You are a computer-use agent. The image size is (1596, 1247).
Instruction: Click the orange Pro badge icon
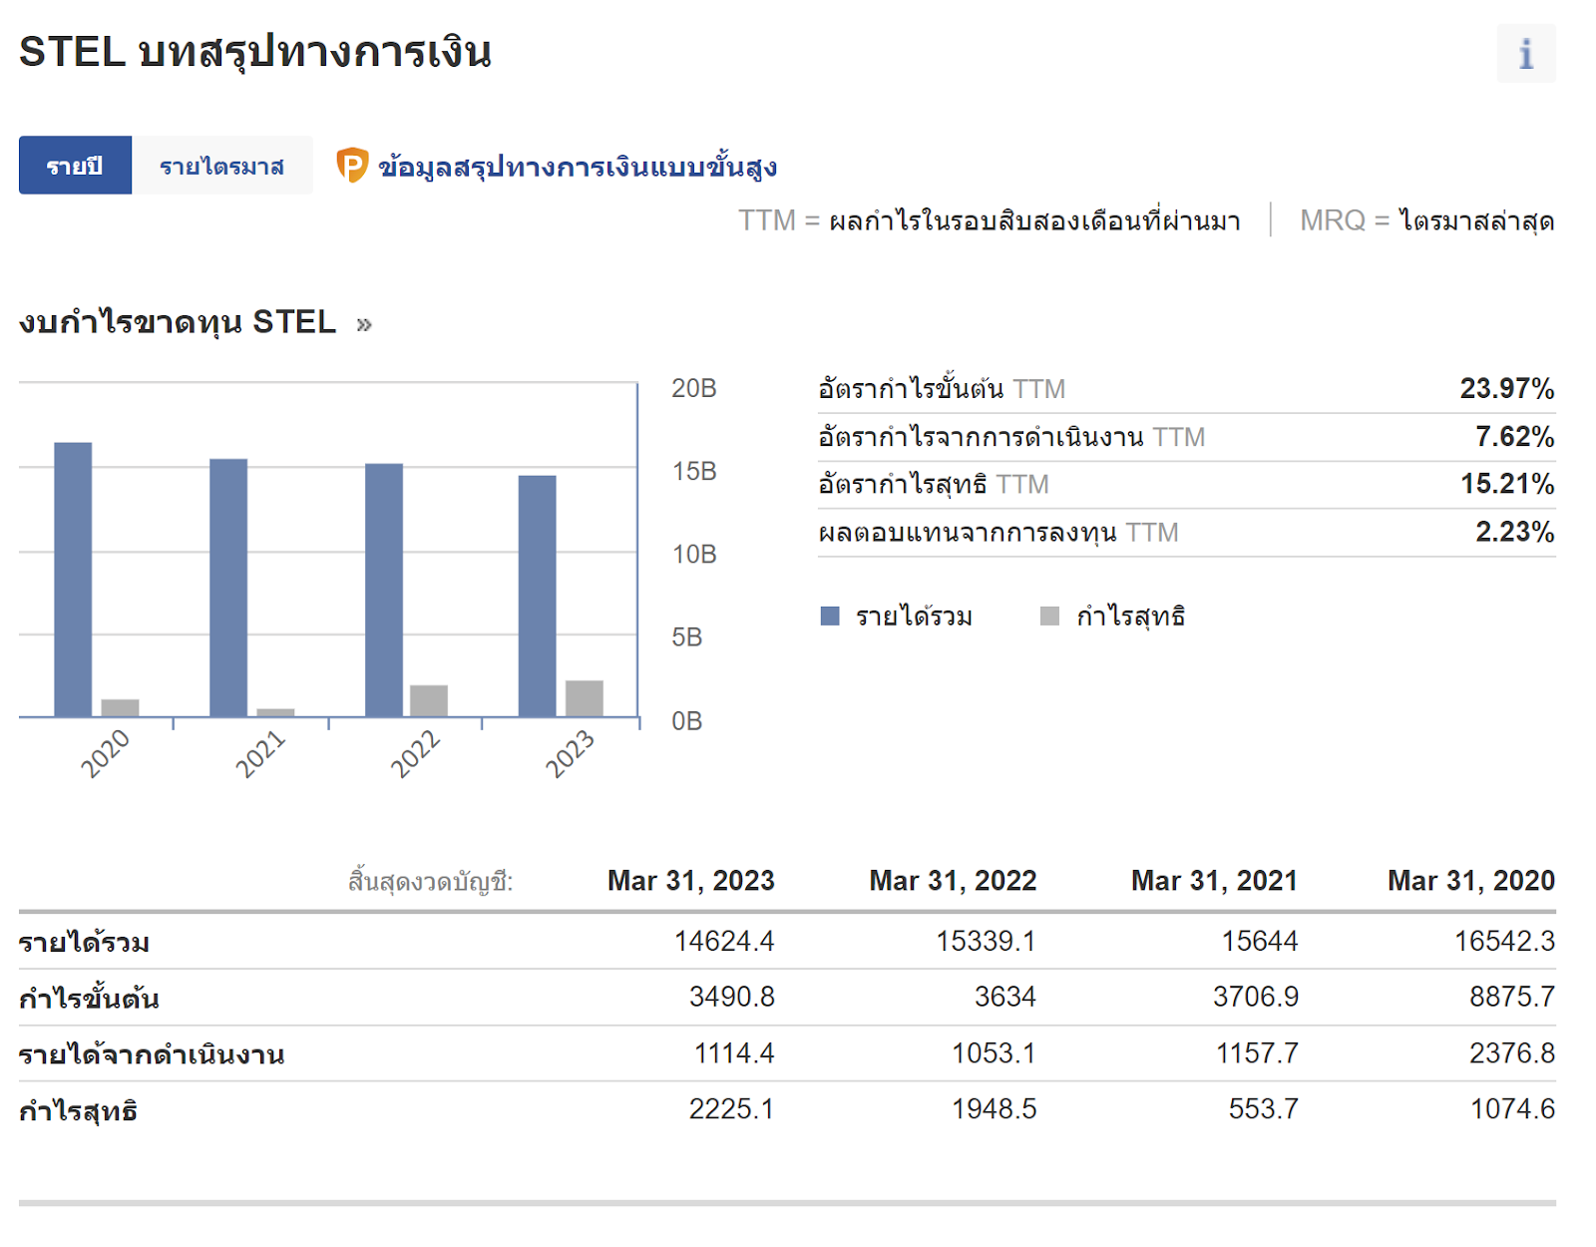[351, 165]
